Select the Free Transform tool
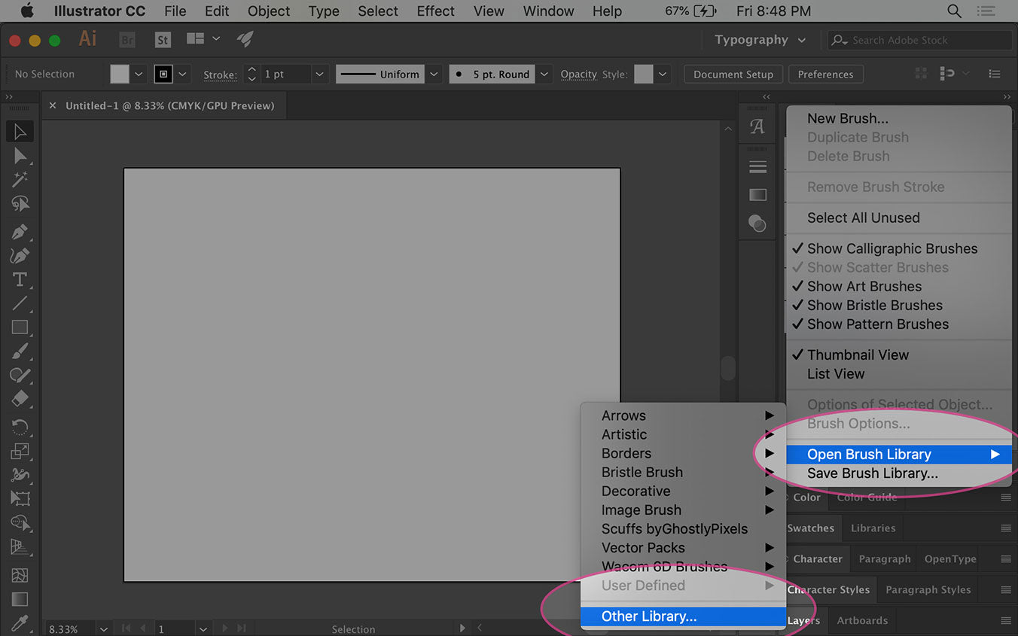 [x=20, y=498]
